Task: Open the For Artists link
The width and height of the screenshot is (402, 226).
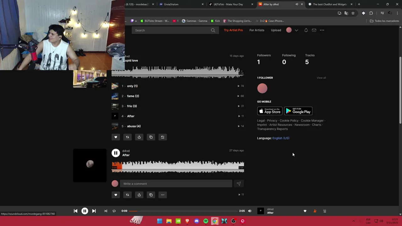Action: (x=257, y=30)
